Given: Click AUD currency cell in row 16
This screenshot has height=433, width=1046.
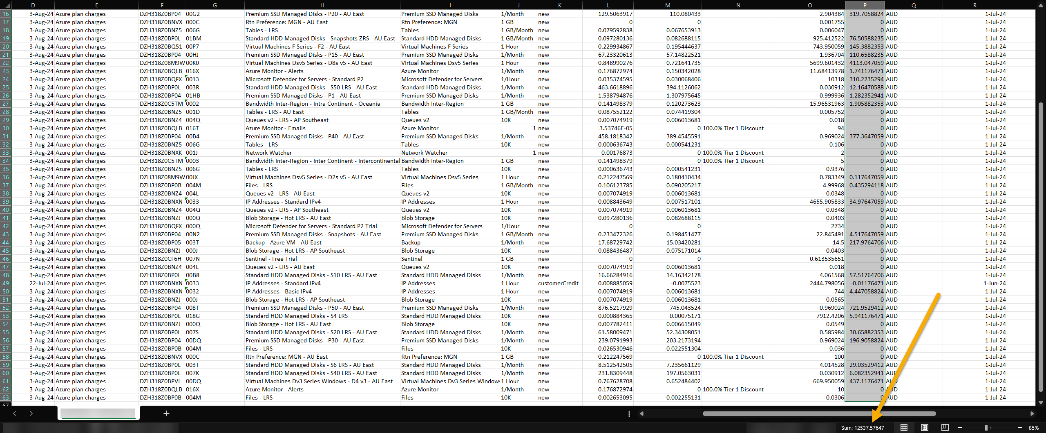Looking at the screenshot, I should tap(914, 14).
